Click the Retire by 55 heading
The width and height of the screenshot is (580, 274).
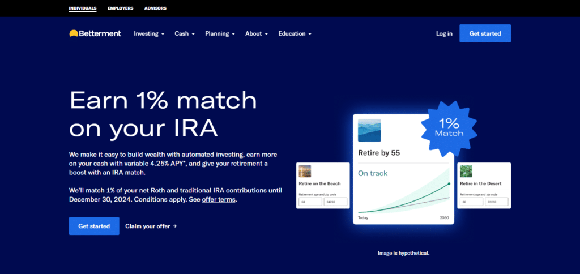[x=379, y=153]
